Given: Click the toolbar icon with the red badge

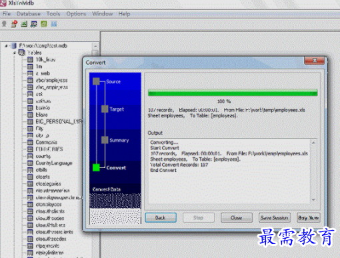Looking at the screenshot, I should coord(14,24).
